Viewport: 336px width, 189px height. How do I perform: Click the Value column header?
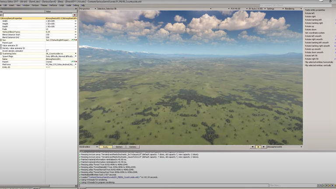[x=61, y=11]
